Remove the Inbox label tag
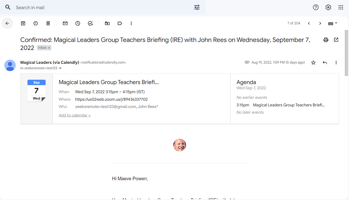This screenshot has width=349, height=200. [49, 48]
